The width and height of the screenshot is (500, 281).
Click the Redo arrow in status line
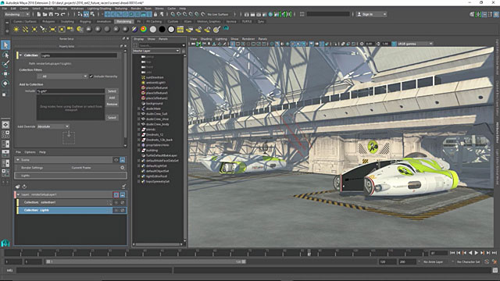click(62, 14)
